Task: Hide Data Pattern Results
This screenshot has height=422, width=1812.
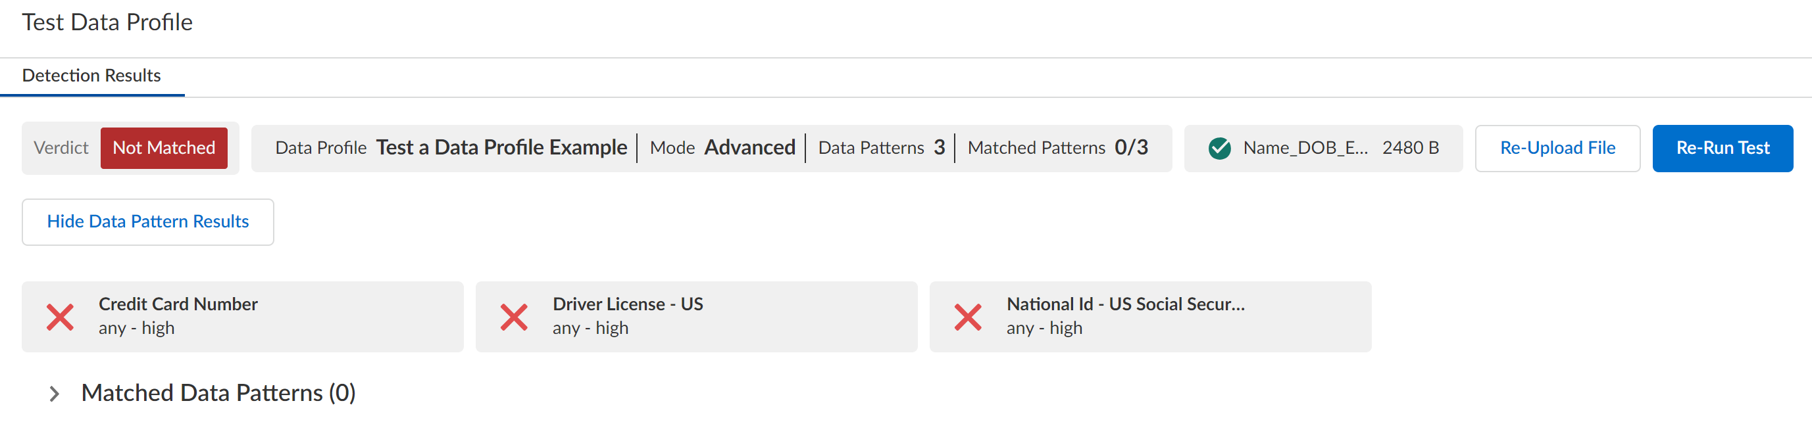Action: tap(148, 222)
